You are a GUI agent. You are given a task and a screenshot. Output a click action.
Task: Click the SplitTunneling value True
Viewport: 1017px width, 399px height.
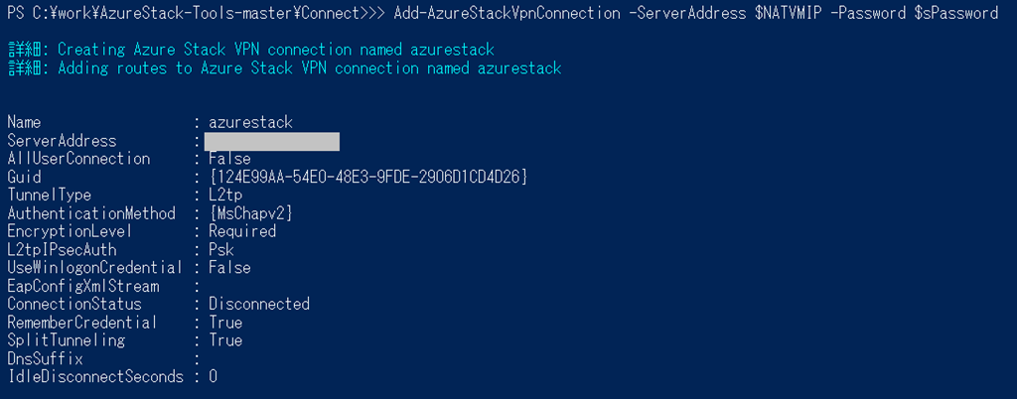pyautogui.click(x=225, y=340)
